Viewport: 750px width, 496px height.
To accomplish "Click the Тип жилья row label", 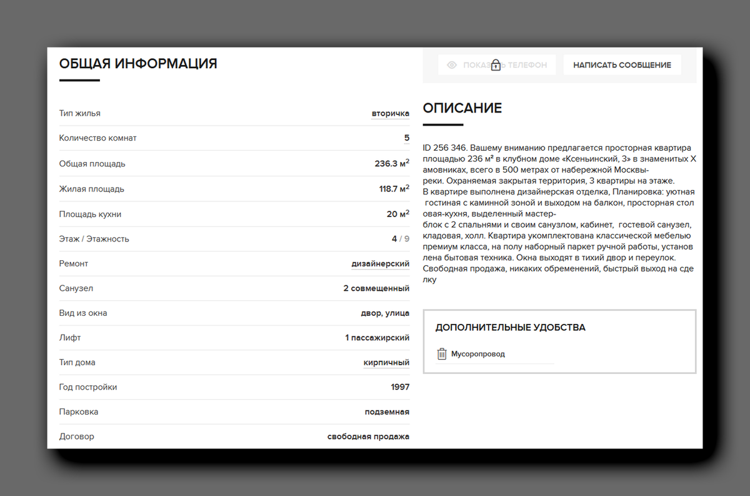I will [x=80, y=113].
